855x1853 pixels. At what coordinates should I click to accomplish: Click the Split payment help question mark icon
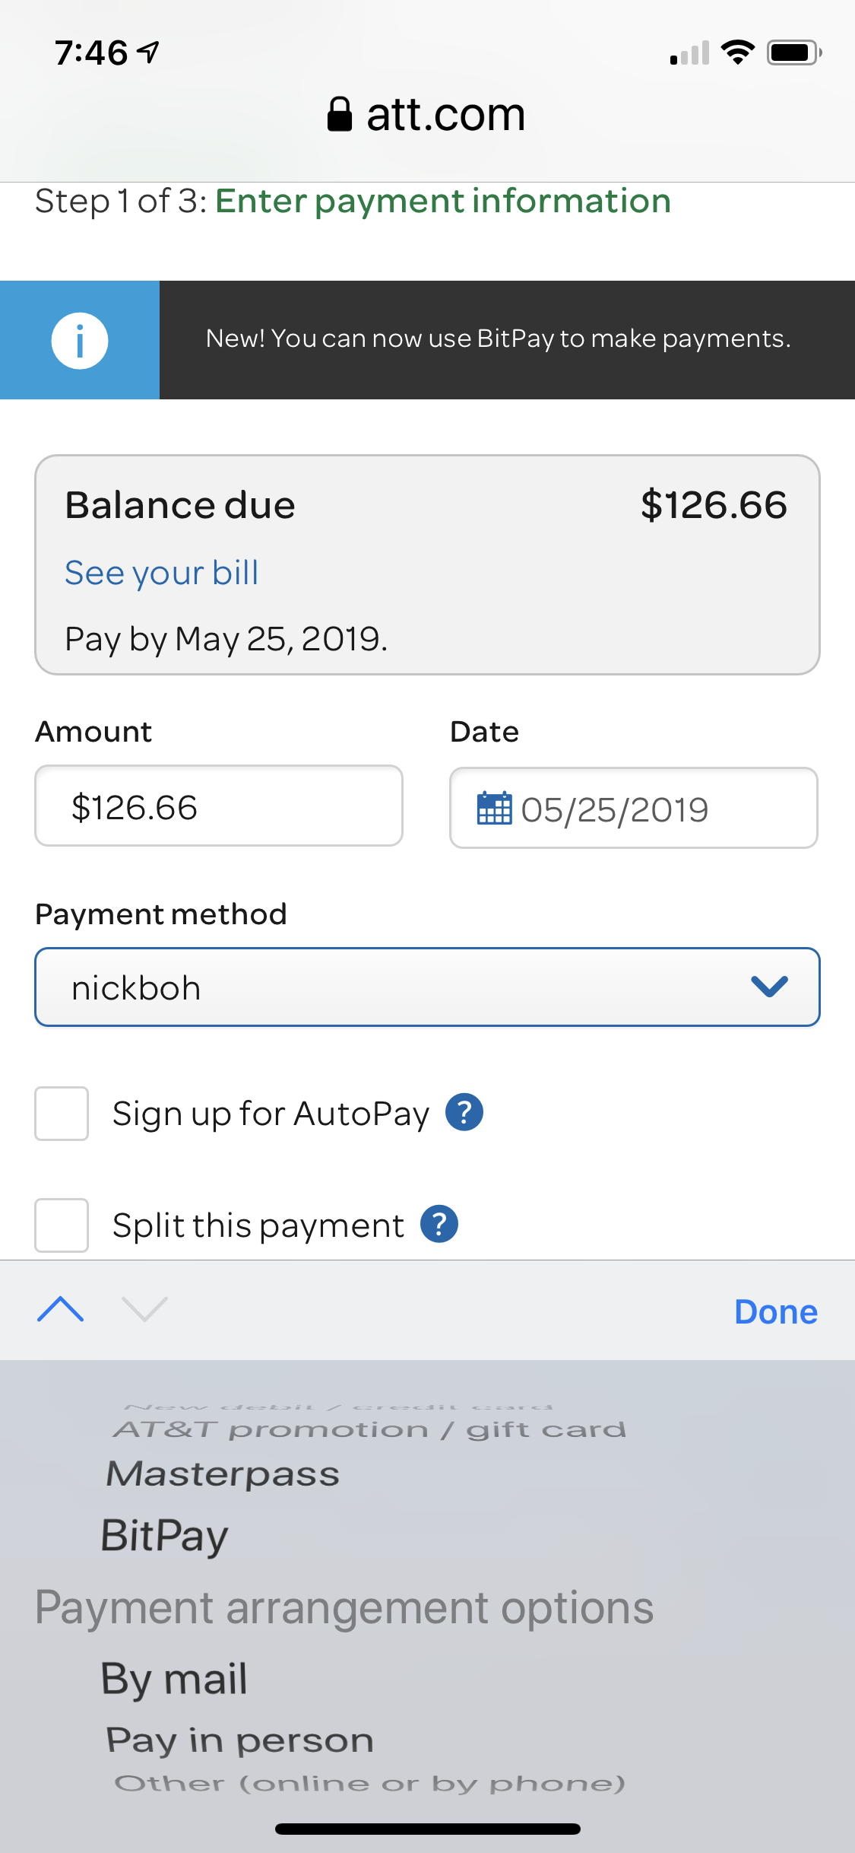439,1224
